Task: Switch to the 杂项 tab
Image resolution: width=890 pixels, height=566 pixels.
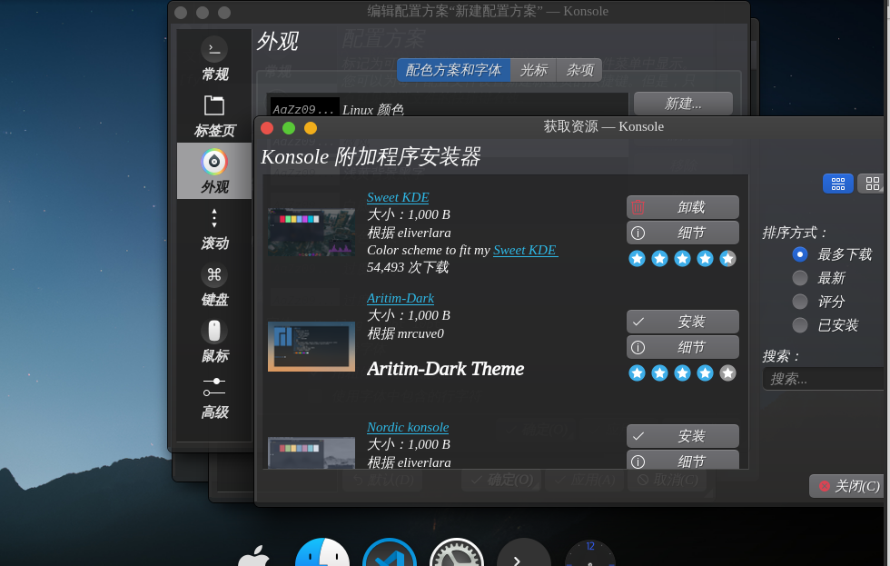Action: tap(579, 70)
